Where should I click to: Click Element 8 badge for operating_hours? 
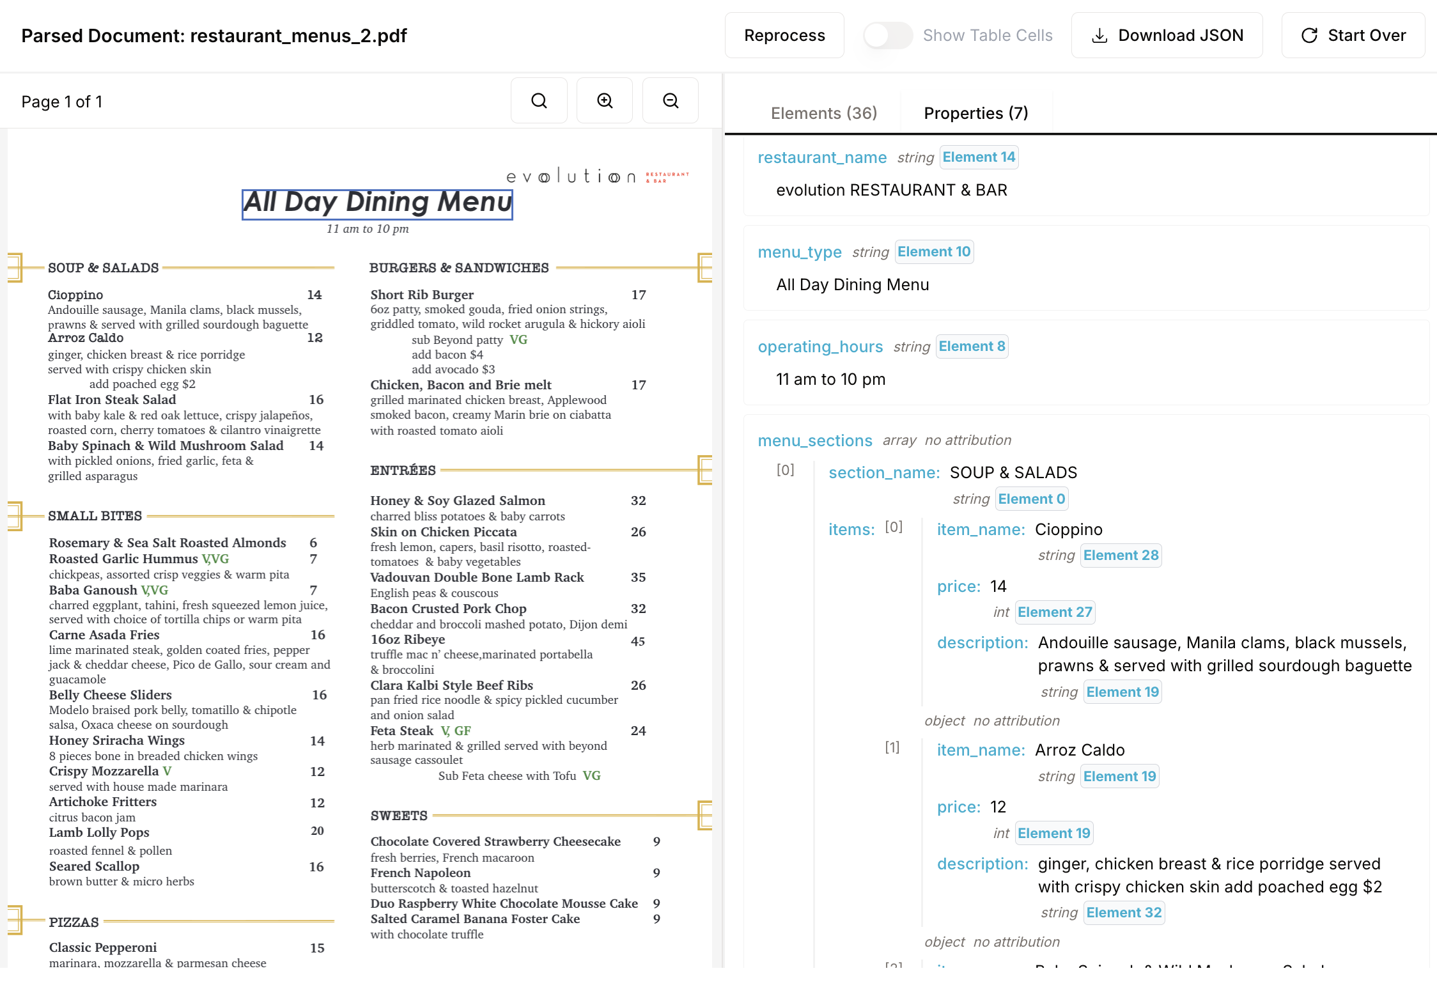972,346
